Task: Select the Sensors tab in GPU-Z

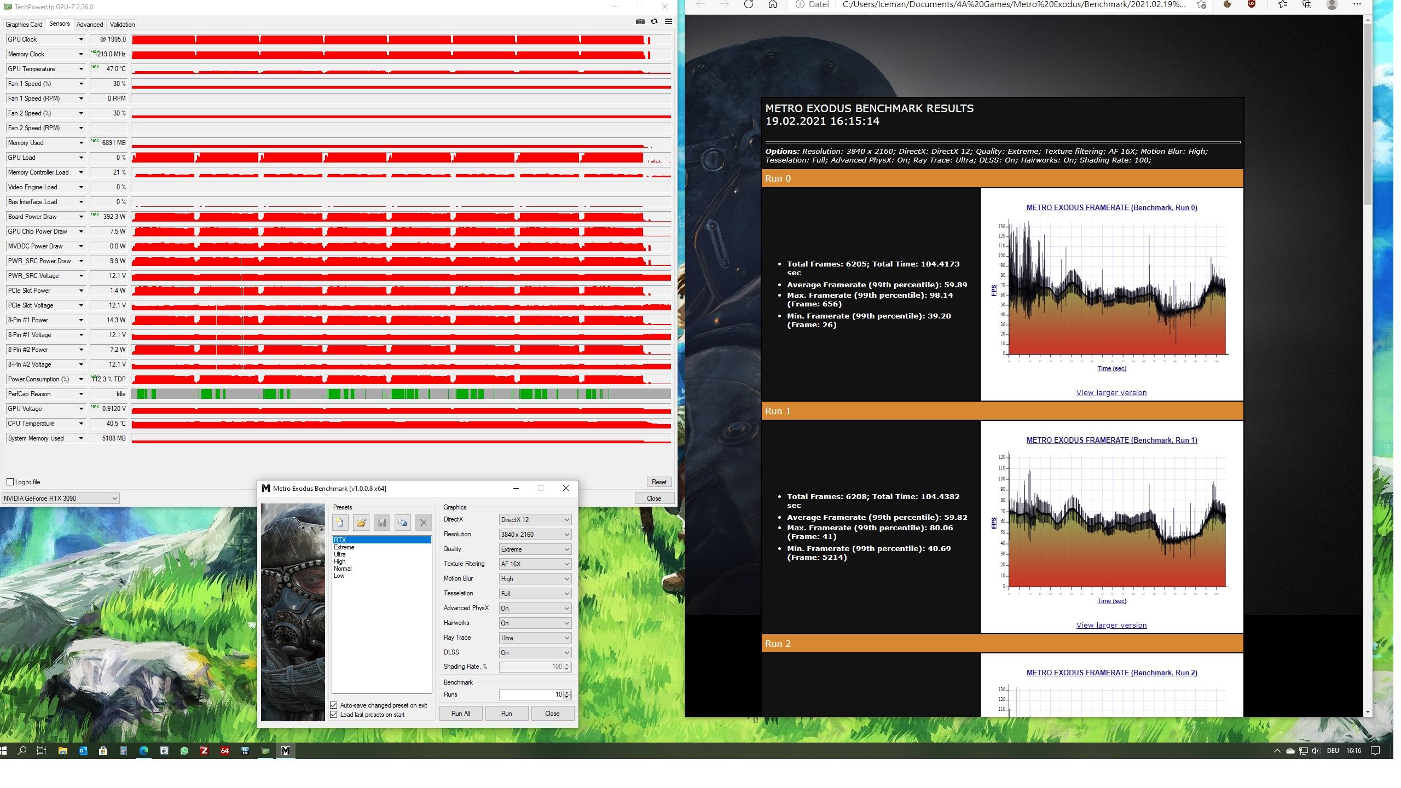Action: (59, 24)
